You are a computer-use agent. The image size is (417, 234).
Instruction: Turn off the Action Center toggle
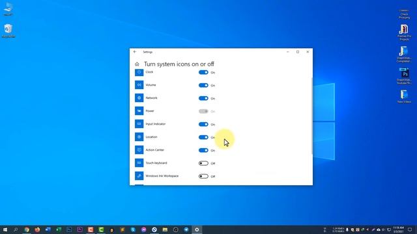coord(203,150)
